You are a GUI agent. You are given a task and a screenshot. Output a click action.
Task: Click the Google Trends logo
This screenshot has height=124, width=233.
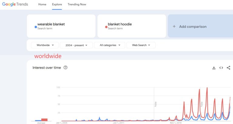coord(15,5)
